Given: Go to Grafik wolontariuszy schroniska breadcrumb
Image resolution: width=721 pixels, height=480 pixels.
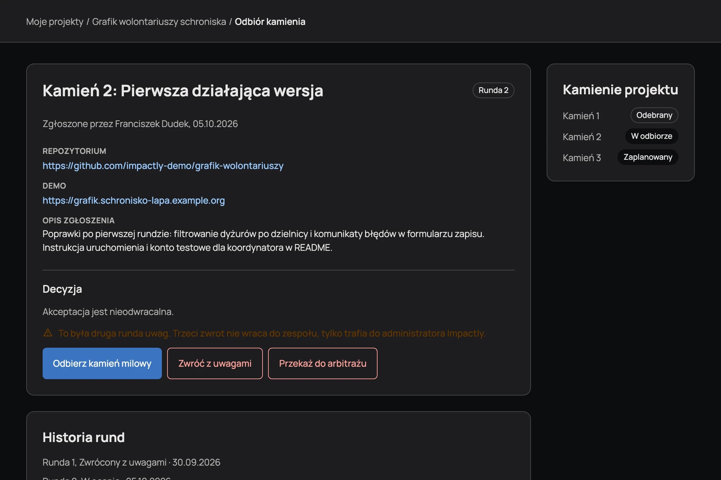Looking at the screenshot, I should (x=159, y=22).
